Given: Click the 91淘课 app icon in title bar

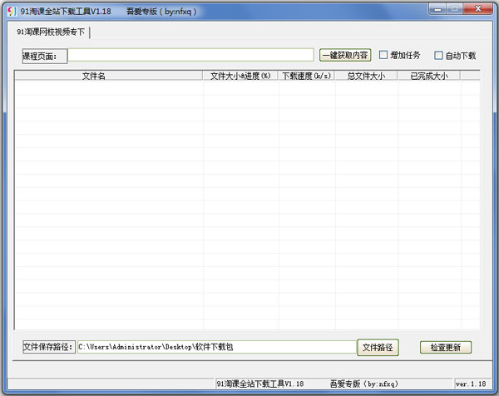Looking at the screenshot, I should tap(12, 12).
